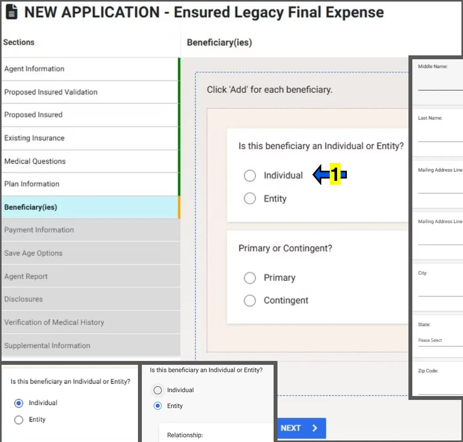Click 'Primary or Contingent?' question text
Screen dimensions: 463x442
[285, 248]
